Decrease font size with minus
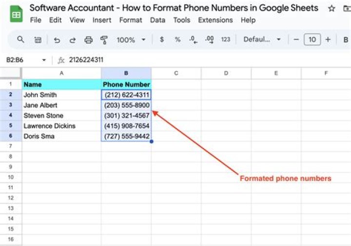 click(296, 40)
